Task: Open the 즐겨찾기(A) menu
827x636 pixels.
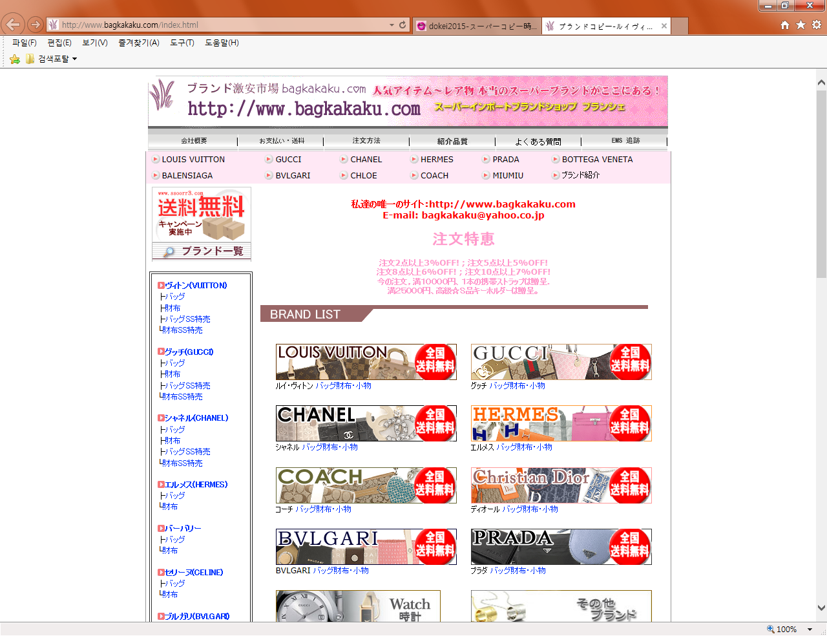Action: point(139,43)
